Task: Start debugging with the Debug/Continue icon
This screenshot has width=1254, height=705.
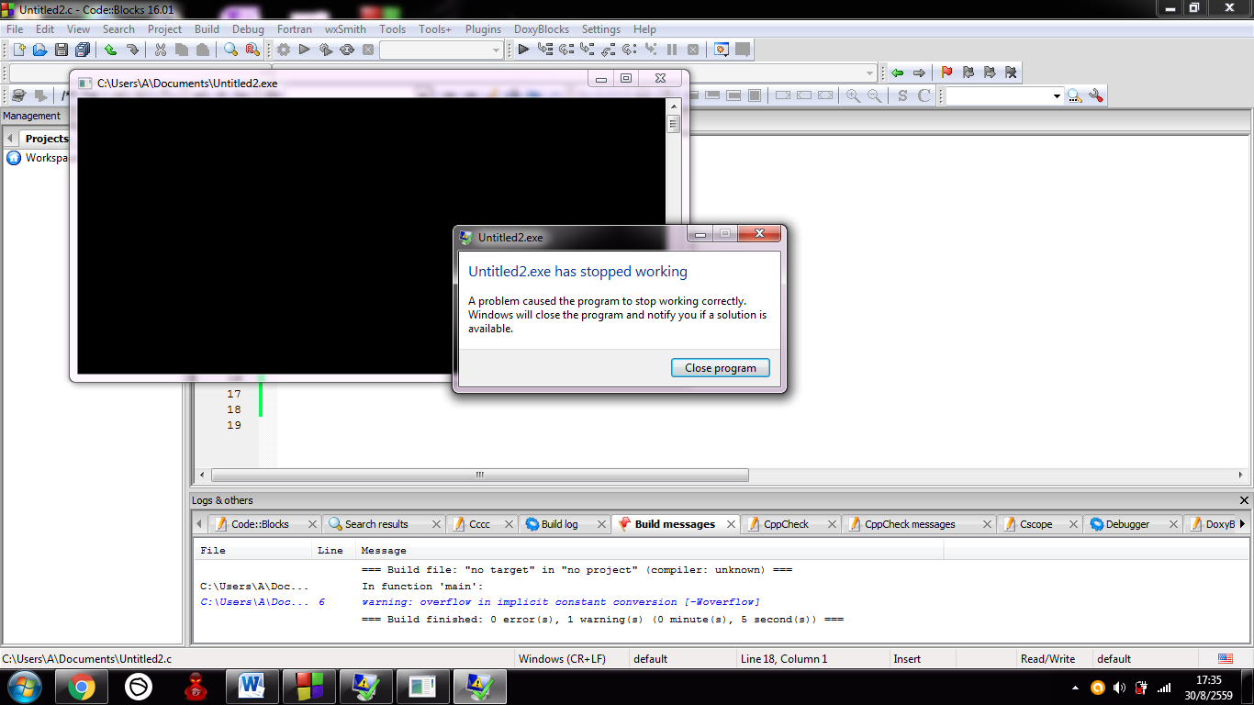Action: click(523, 50)
